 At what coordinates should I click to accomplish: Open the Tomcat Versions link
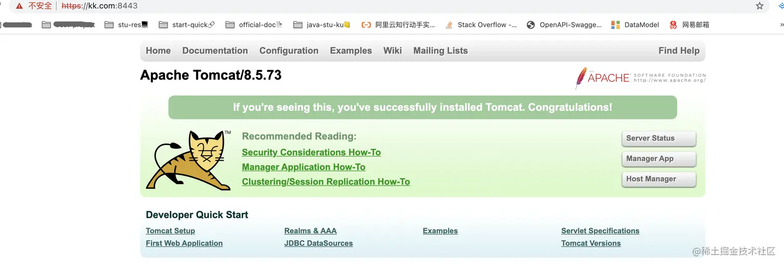pyautogui.click(x=591, y=243)
